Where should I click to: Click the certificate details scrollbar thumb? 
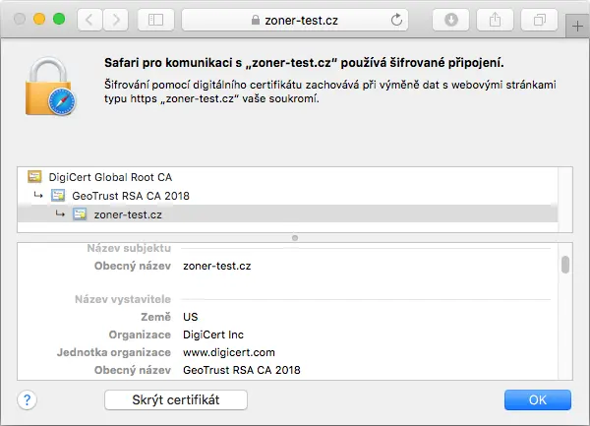pyautogui.click(x=565, y=265)
